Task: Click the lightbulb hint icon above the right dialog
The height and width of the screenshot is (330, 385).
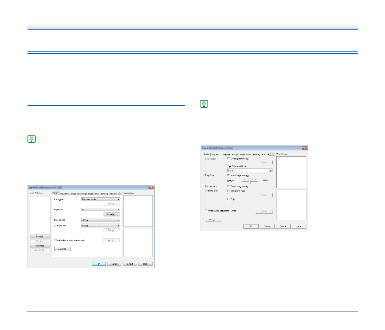Action: point(204,104)
